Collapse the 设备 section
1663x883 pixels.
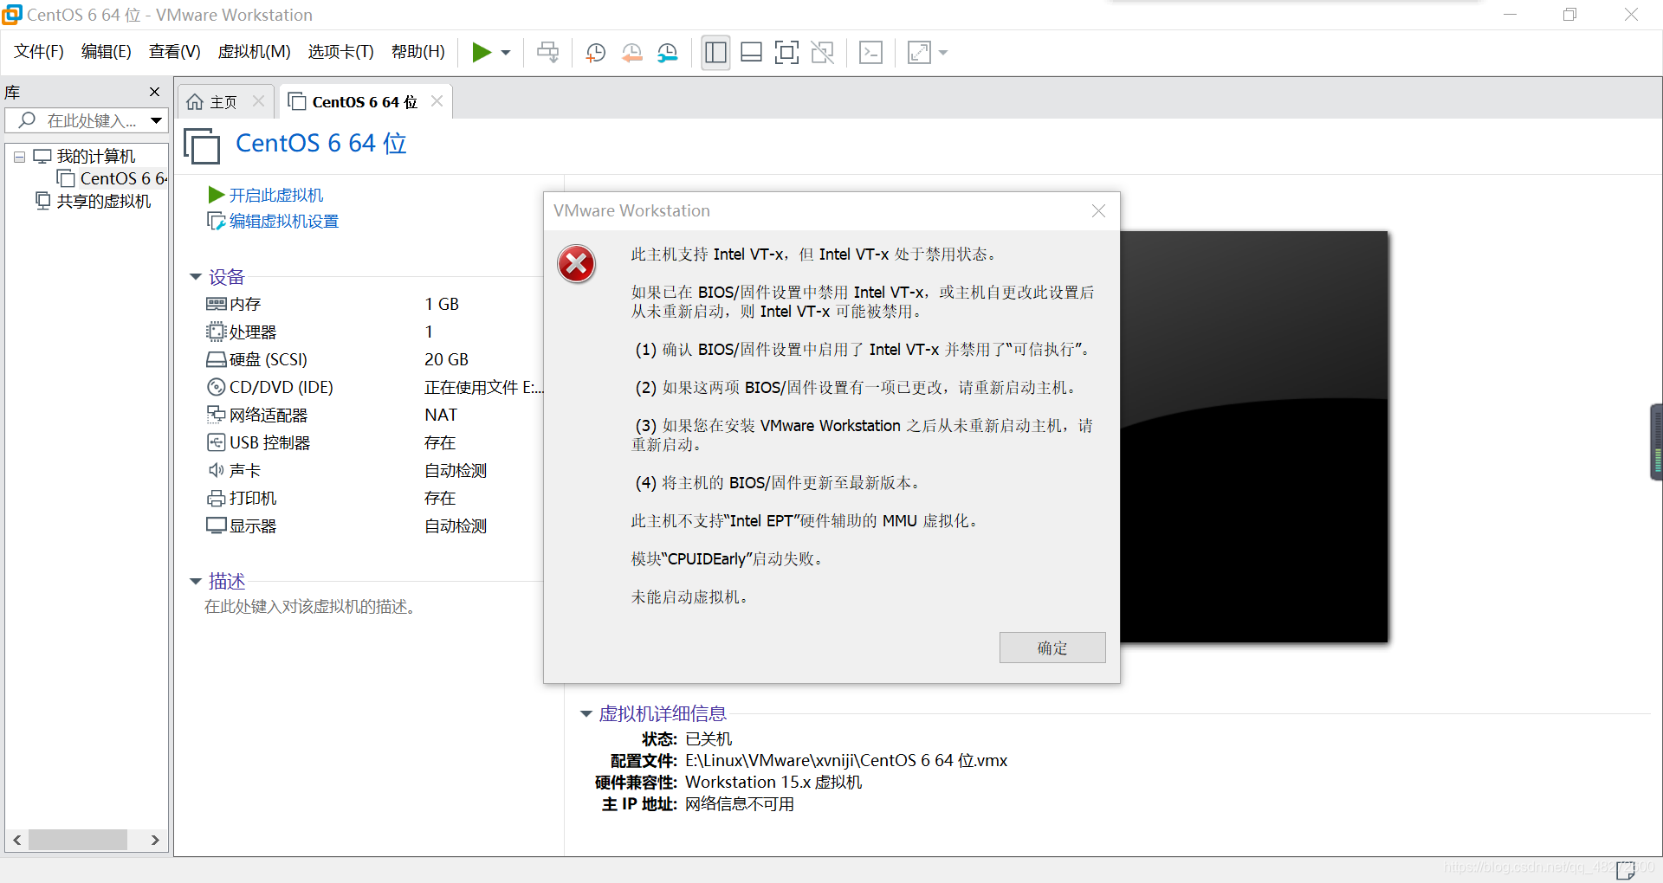point(196,277)
